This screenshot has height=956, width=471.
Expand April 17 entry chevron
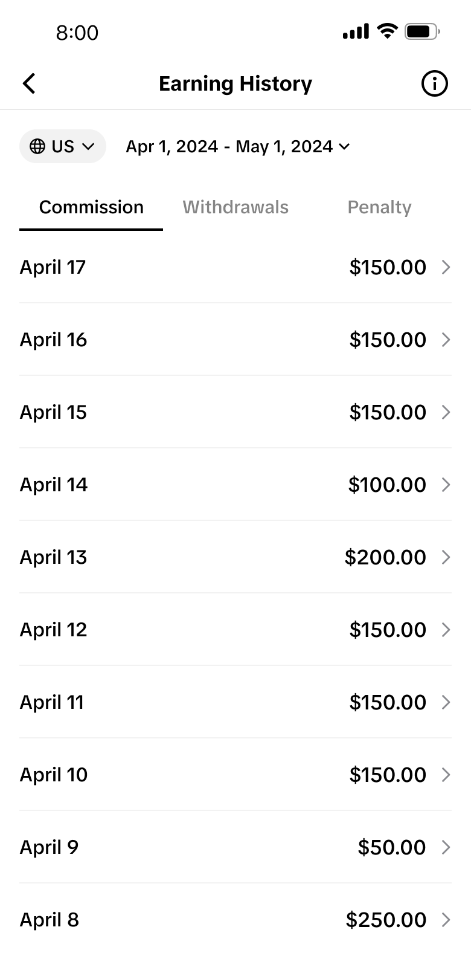(446, 267)
